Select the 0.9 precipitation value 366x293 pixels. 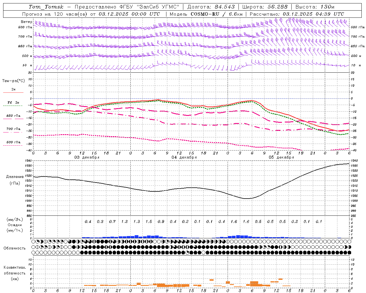161,221
